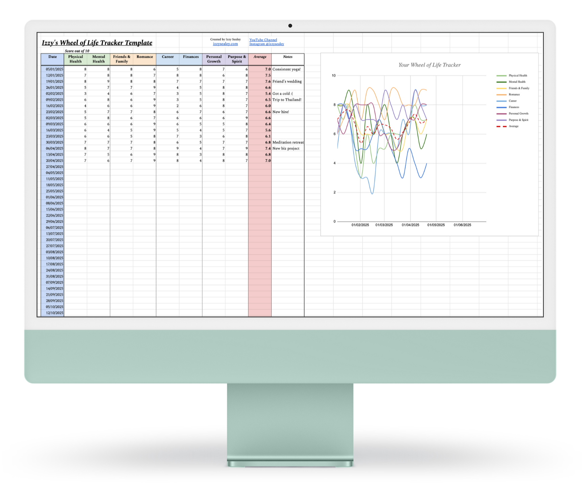Click Career score 2 in 16/02/2025 row
The height and width of the screenshot is (483, 582).
point(168,106)
